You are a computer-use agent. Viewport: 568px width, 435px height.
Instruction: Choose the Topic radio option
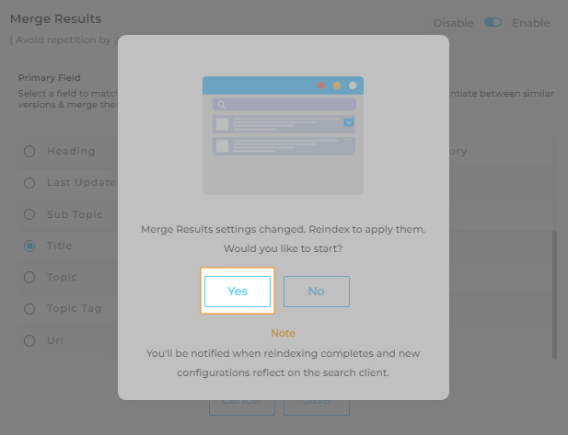tap(29, 277)
